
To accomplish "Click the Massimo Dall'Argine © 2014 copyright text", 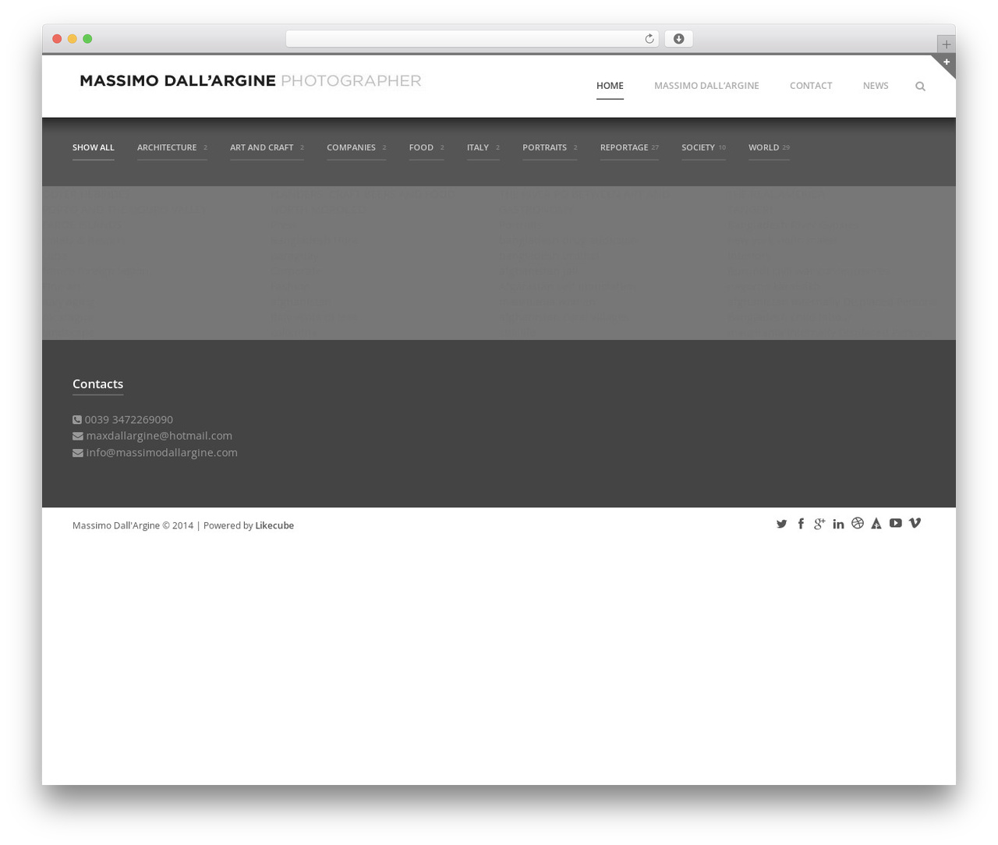I will click(133, 526).
